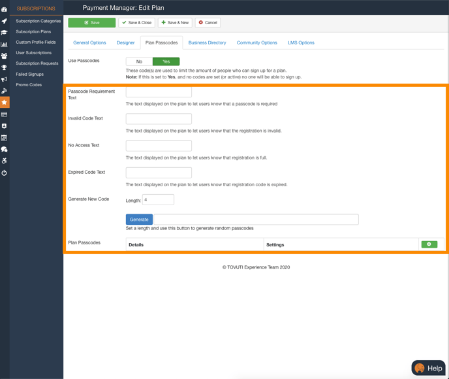This screenshot has height=379, width=449.
Task: Open the Business Directory tab
Action: 207,42
